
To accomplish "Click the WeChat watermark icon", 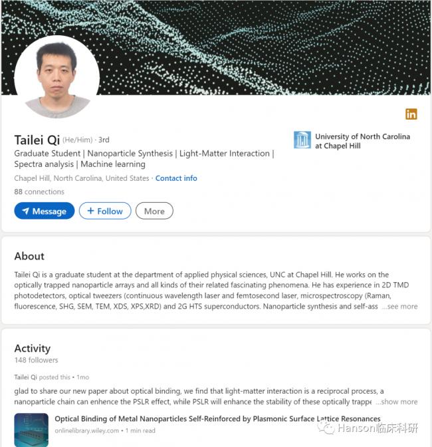I will tap(326, 428).
